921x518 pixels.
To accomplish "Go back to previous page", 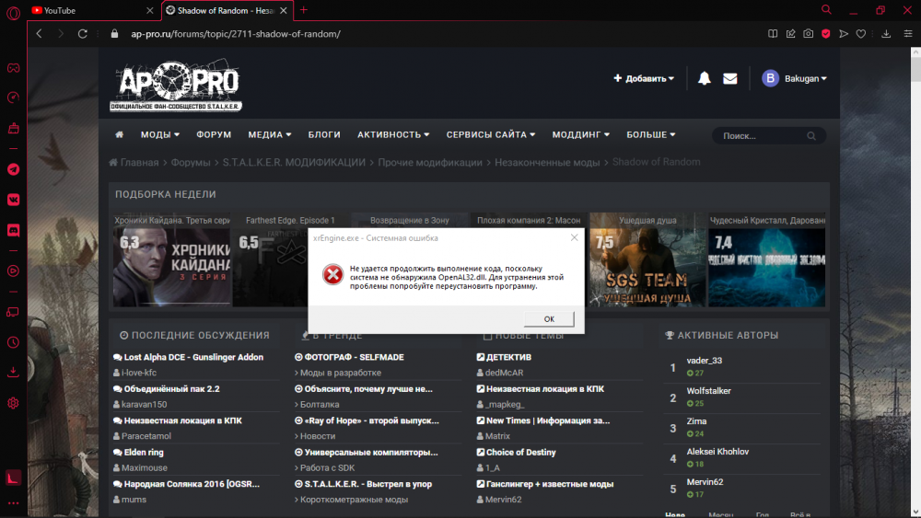I will (39, 33).
